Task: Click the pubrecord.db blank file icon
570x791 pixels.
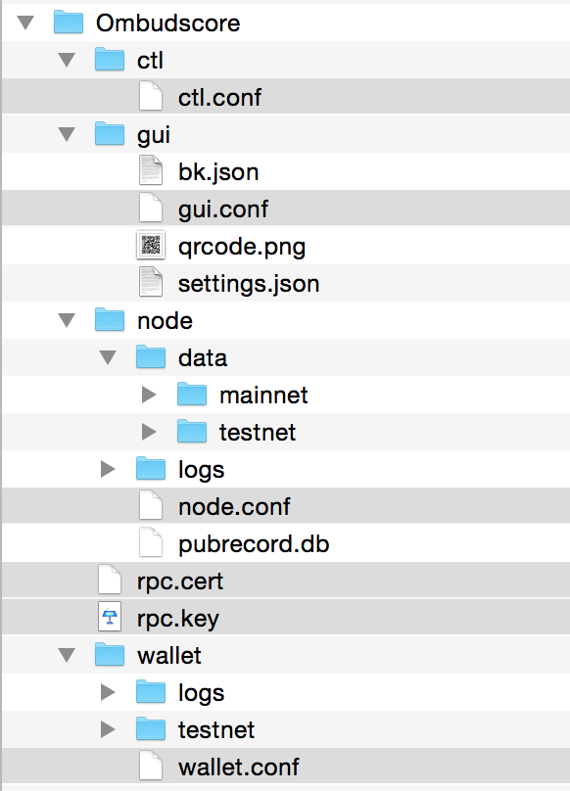Action: pos(151,543)
